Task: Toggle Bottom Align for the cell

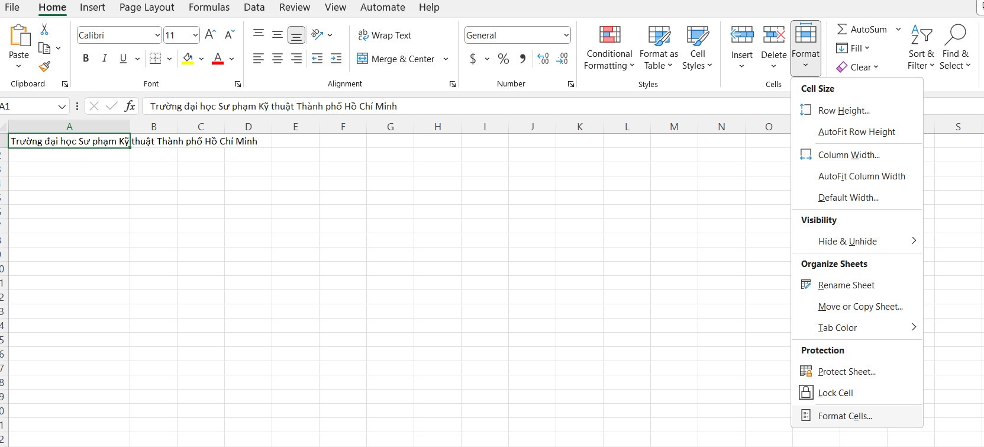Action: pos(296,36)
